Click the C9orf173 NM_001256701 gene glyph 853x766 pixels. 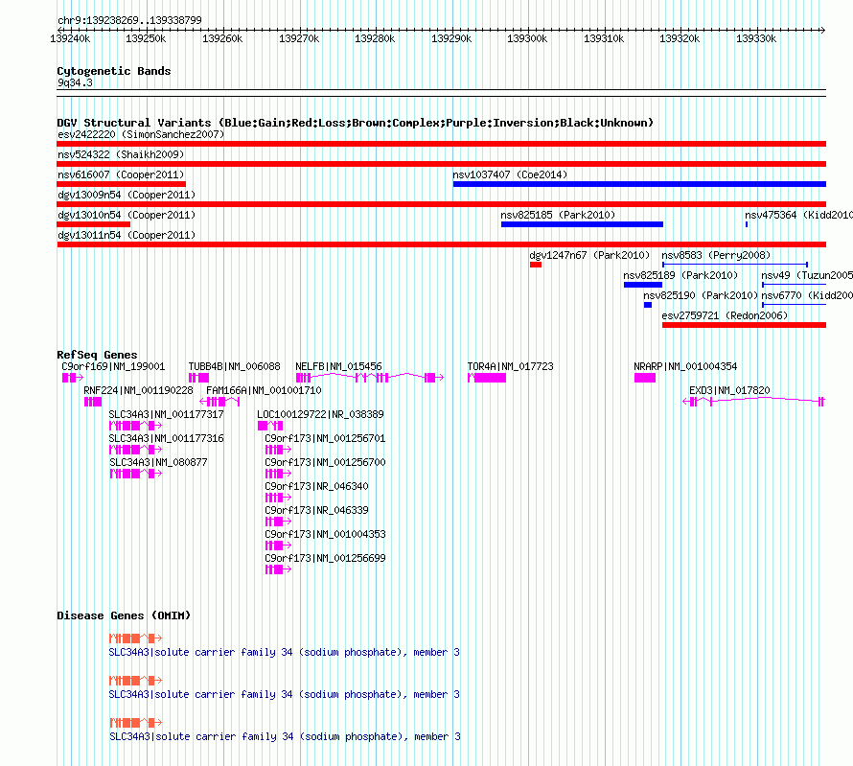click(278, 450)
